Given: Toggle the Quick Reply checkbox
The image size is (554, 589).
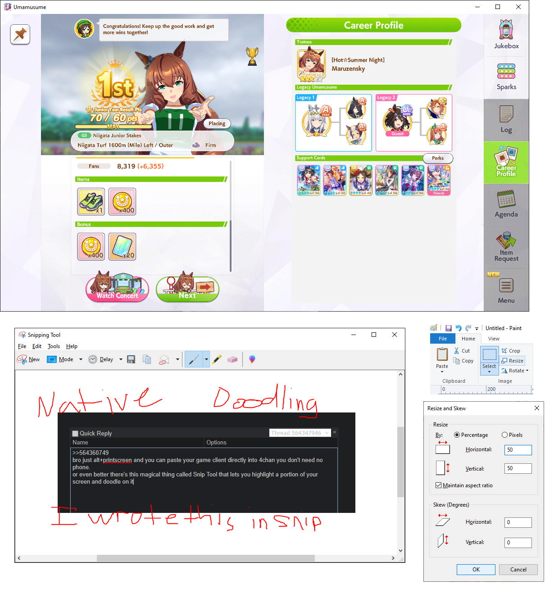Looking at the screenshot, I should 75,434.
